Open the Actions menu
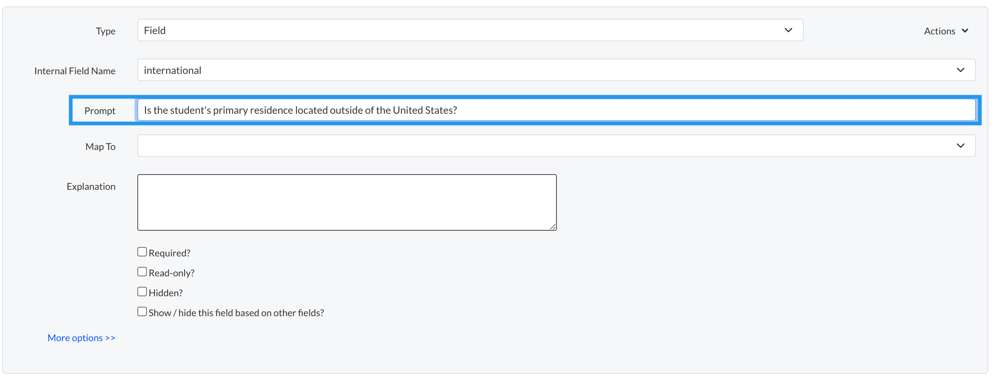 tap(940, 31)
